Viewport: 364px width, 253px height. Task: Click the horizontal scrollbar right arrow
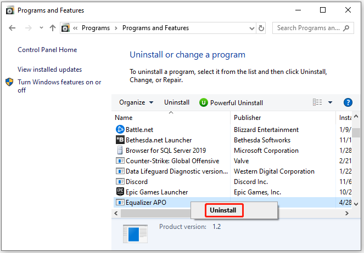(347, 213)
